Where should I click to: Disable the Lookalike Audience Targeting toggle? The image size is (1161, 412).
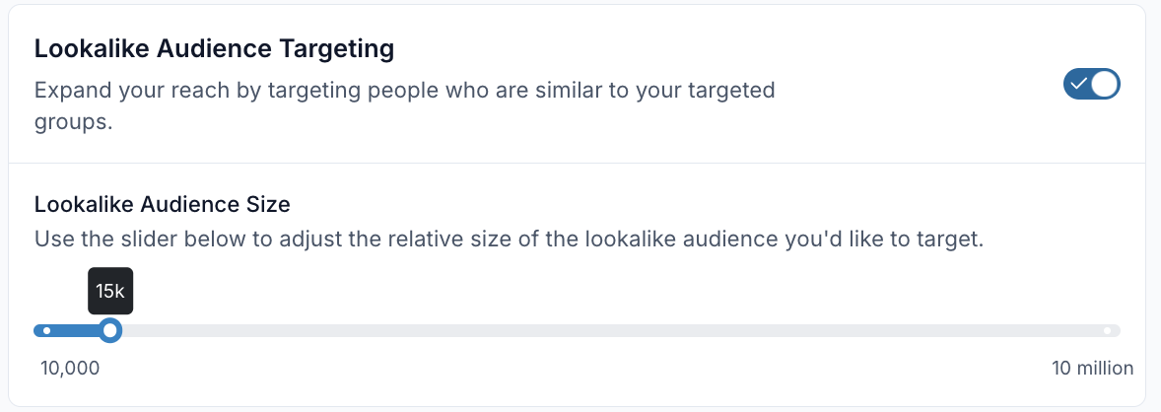(1091, 85)
